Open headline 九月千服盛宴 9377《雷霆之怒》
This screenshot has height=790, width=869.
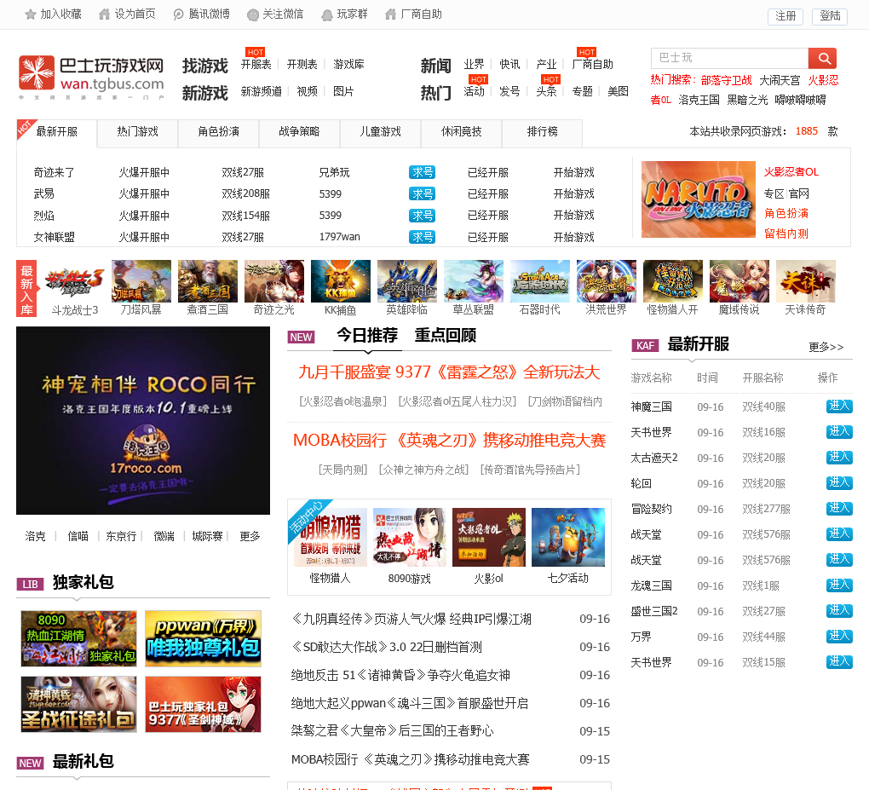pos(450,372)
